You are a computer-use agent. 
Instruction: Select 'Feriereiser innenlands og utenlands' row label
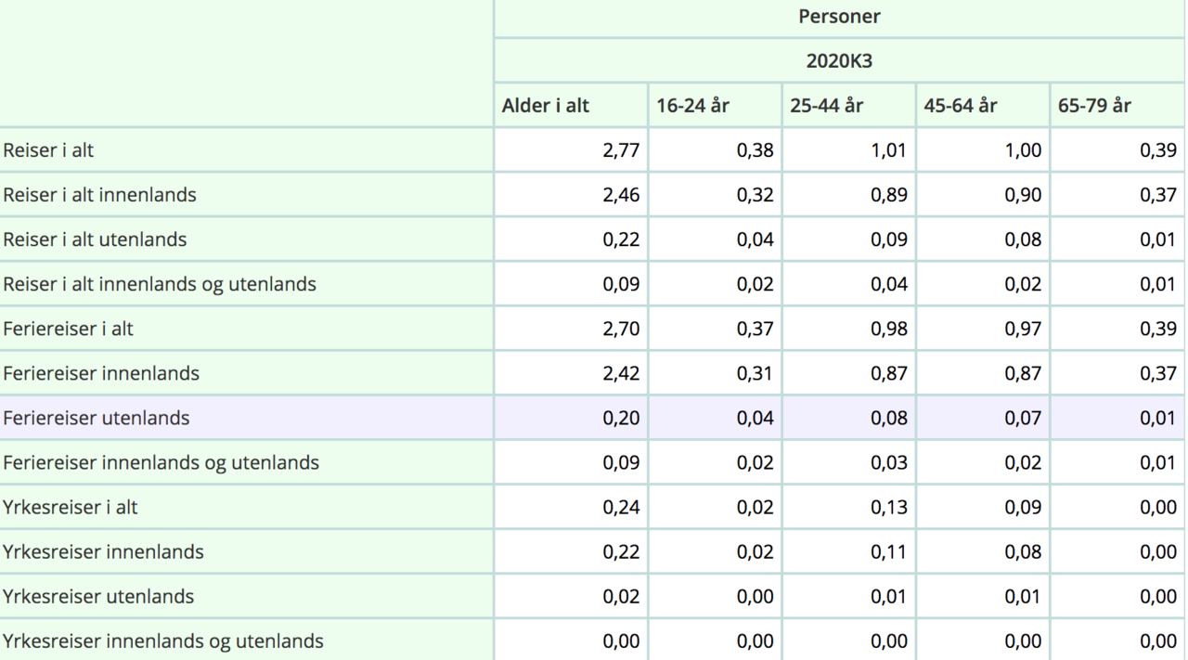[x=161, y=462]
